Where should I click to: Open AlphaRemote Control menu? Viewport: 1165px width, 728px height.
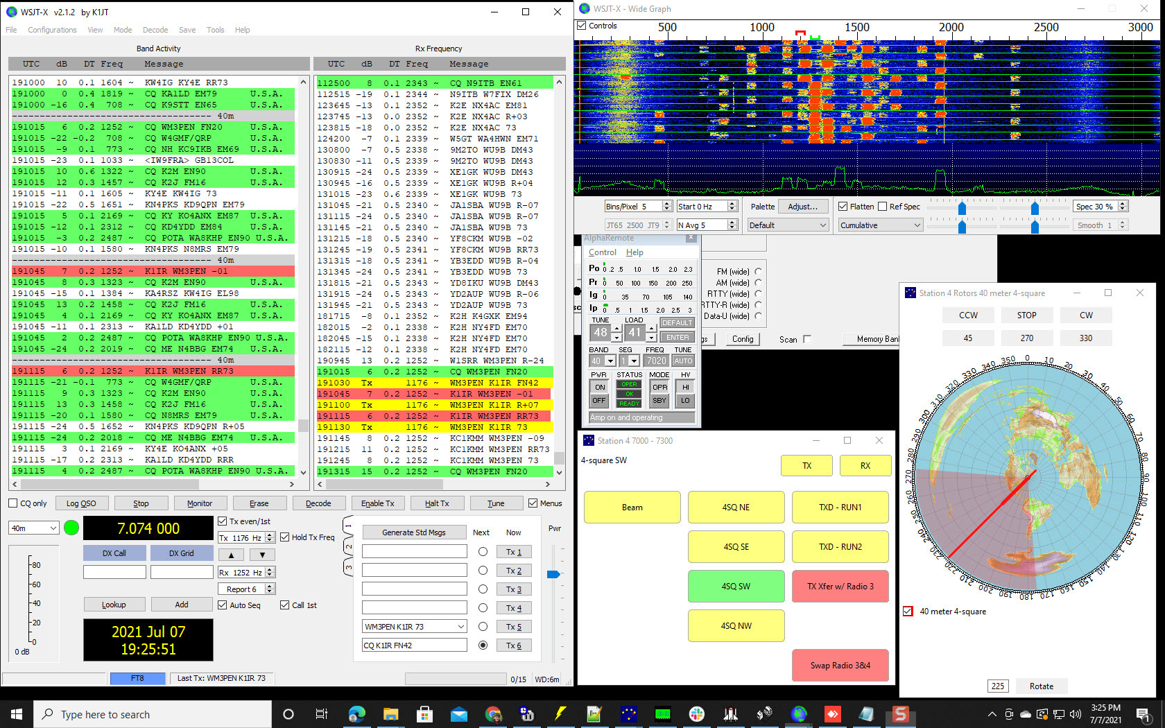[603, 252]
